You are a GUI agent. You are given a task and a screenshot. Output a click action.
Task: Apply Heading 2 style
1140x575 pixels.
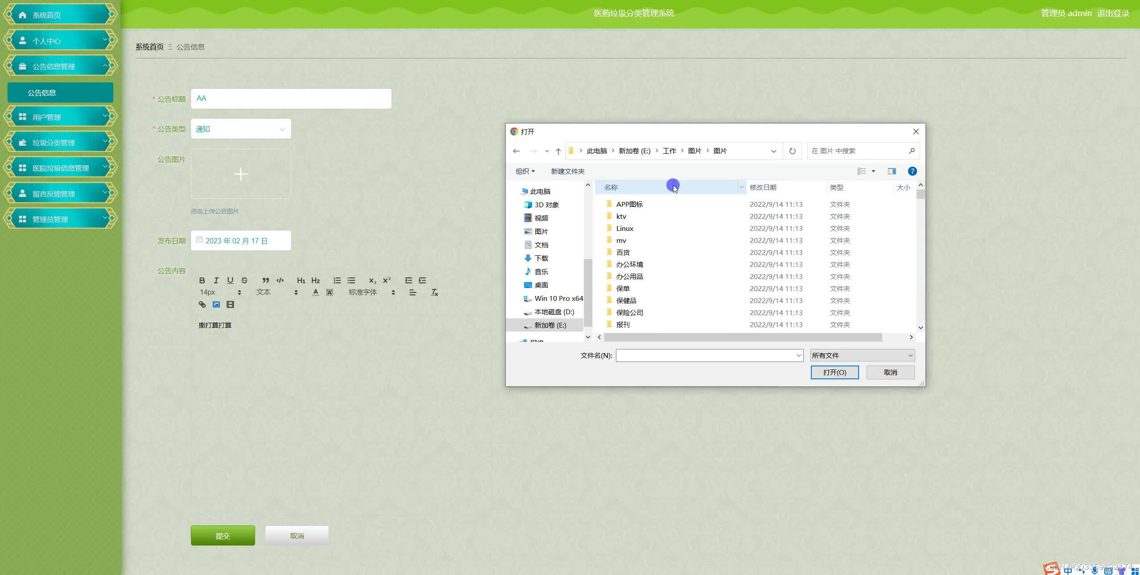315,280
